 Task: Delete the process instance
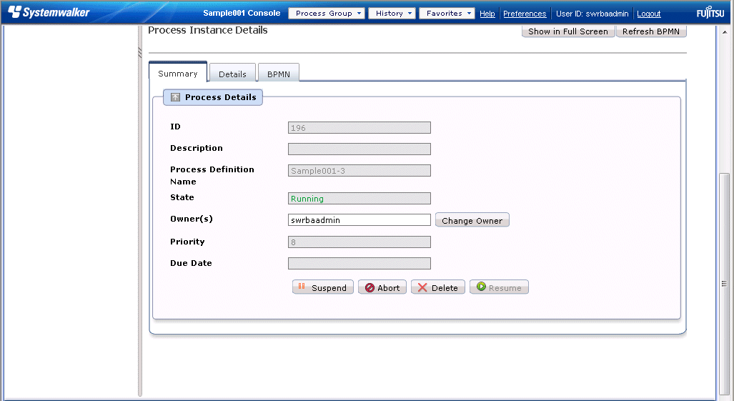click(438, 287)
